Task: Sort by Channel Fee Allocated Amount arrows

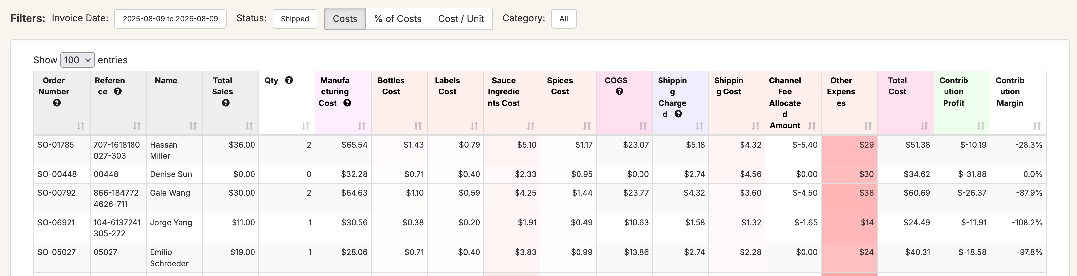Action: [811, 126]
